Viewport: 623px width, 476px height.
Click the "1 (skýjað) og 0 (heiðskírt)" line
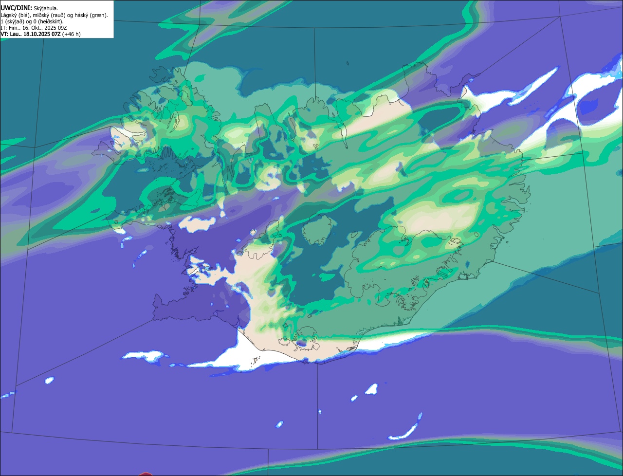32,21
